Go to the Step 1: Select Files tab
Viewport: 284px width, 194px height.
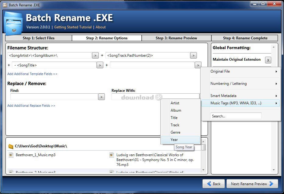pyautogui.click(x=38, y=38)
